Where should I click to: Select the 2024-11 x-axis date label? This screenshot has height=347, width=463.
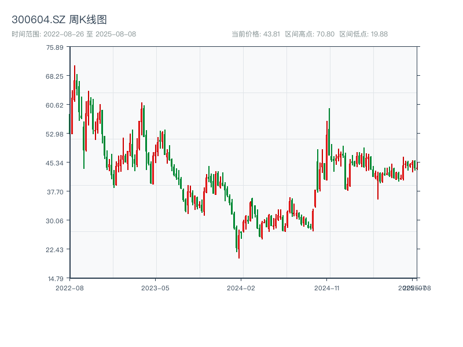click(326, 287)
